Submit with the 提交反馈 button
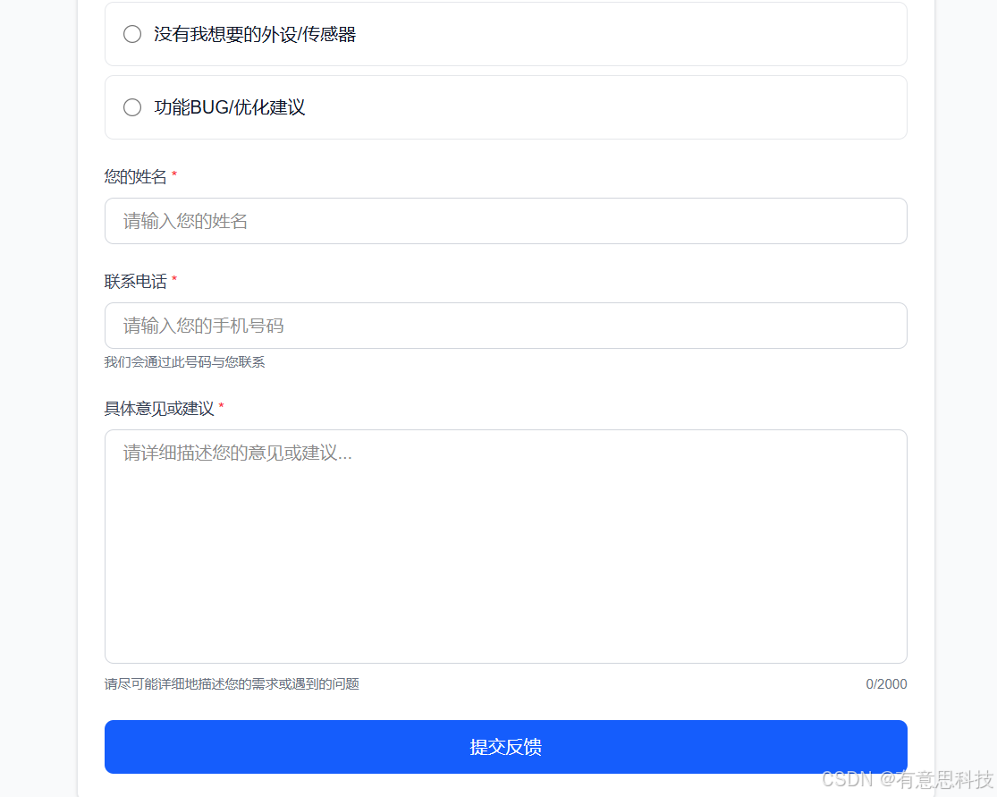 tap(505, 747)
